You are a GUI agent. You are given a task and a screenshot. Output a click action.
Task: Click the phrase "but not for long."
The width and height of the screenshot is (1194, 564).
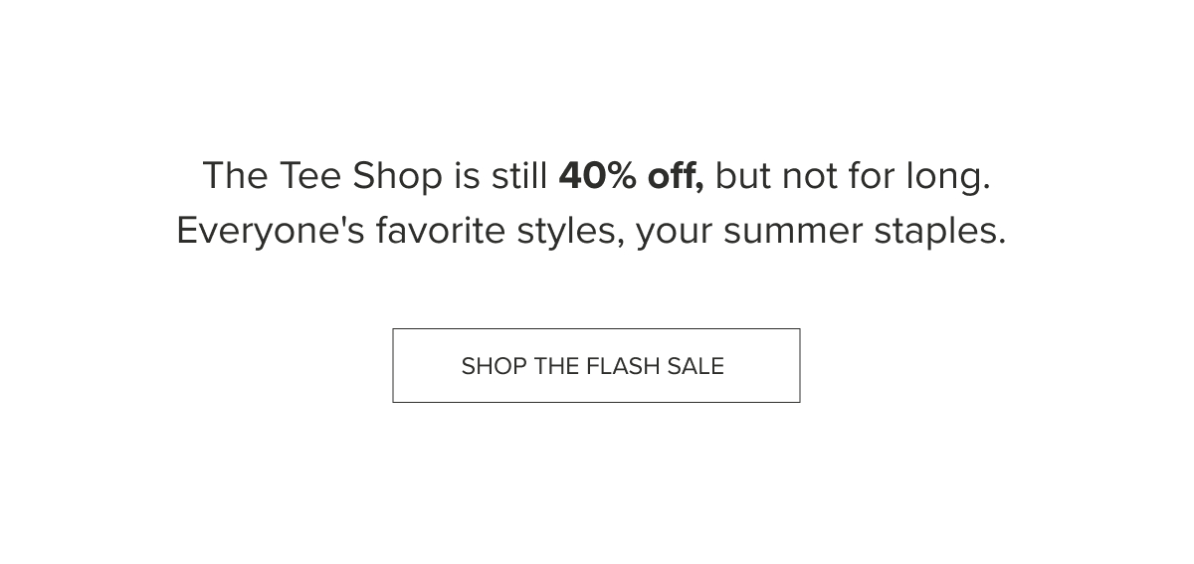click(x=853, y=176)
